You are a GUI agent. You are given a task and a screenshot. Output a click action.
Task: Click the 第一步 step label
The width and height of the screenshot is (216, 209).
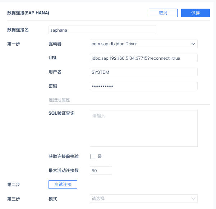[x=14, y=44]
